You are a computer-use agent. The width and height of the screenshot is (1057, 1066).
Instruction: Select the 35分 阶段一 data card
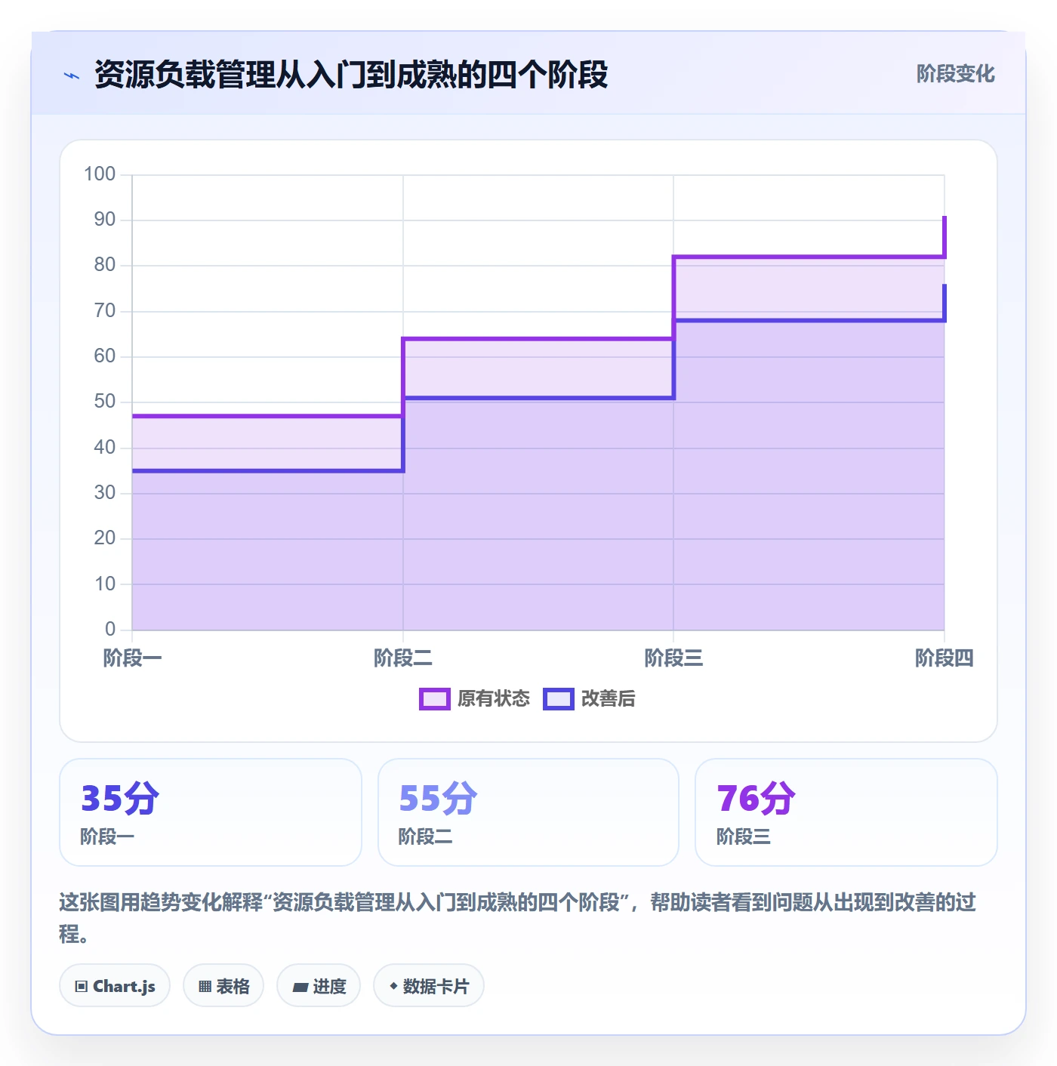[x=211, y=812]
